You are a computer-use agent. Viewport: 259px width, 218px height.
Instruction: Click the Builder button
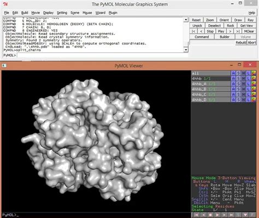225,37
